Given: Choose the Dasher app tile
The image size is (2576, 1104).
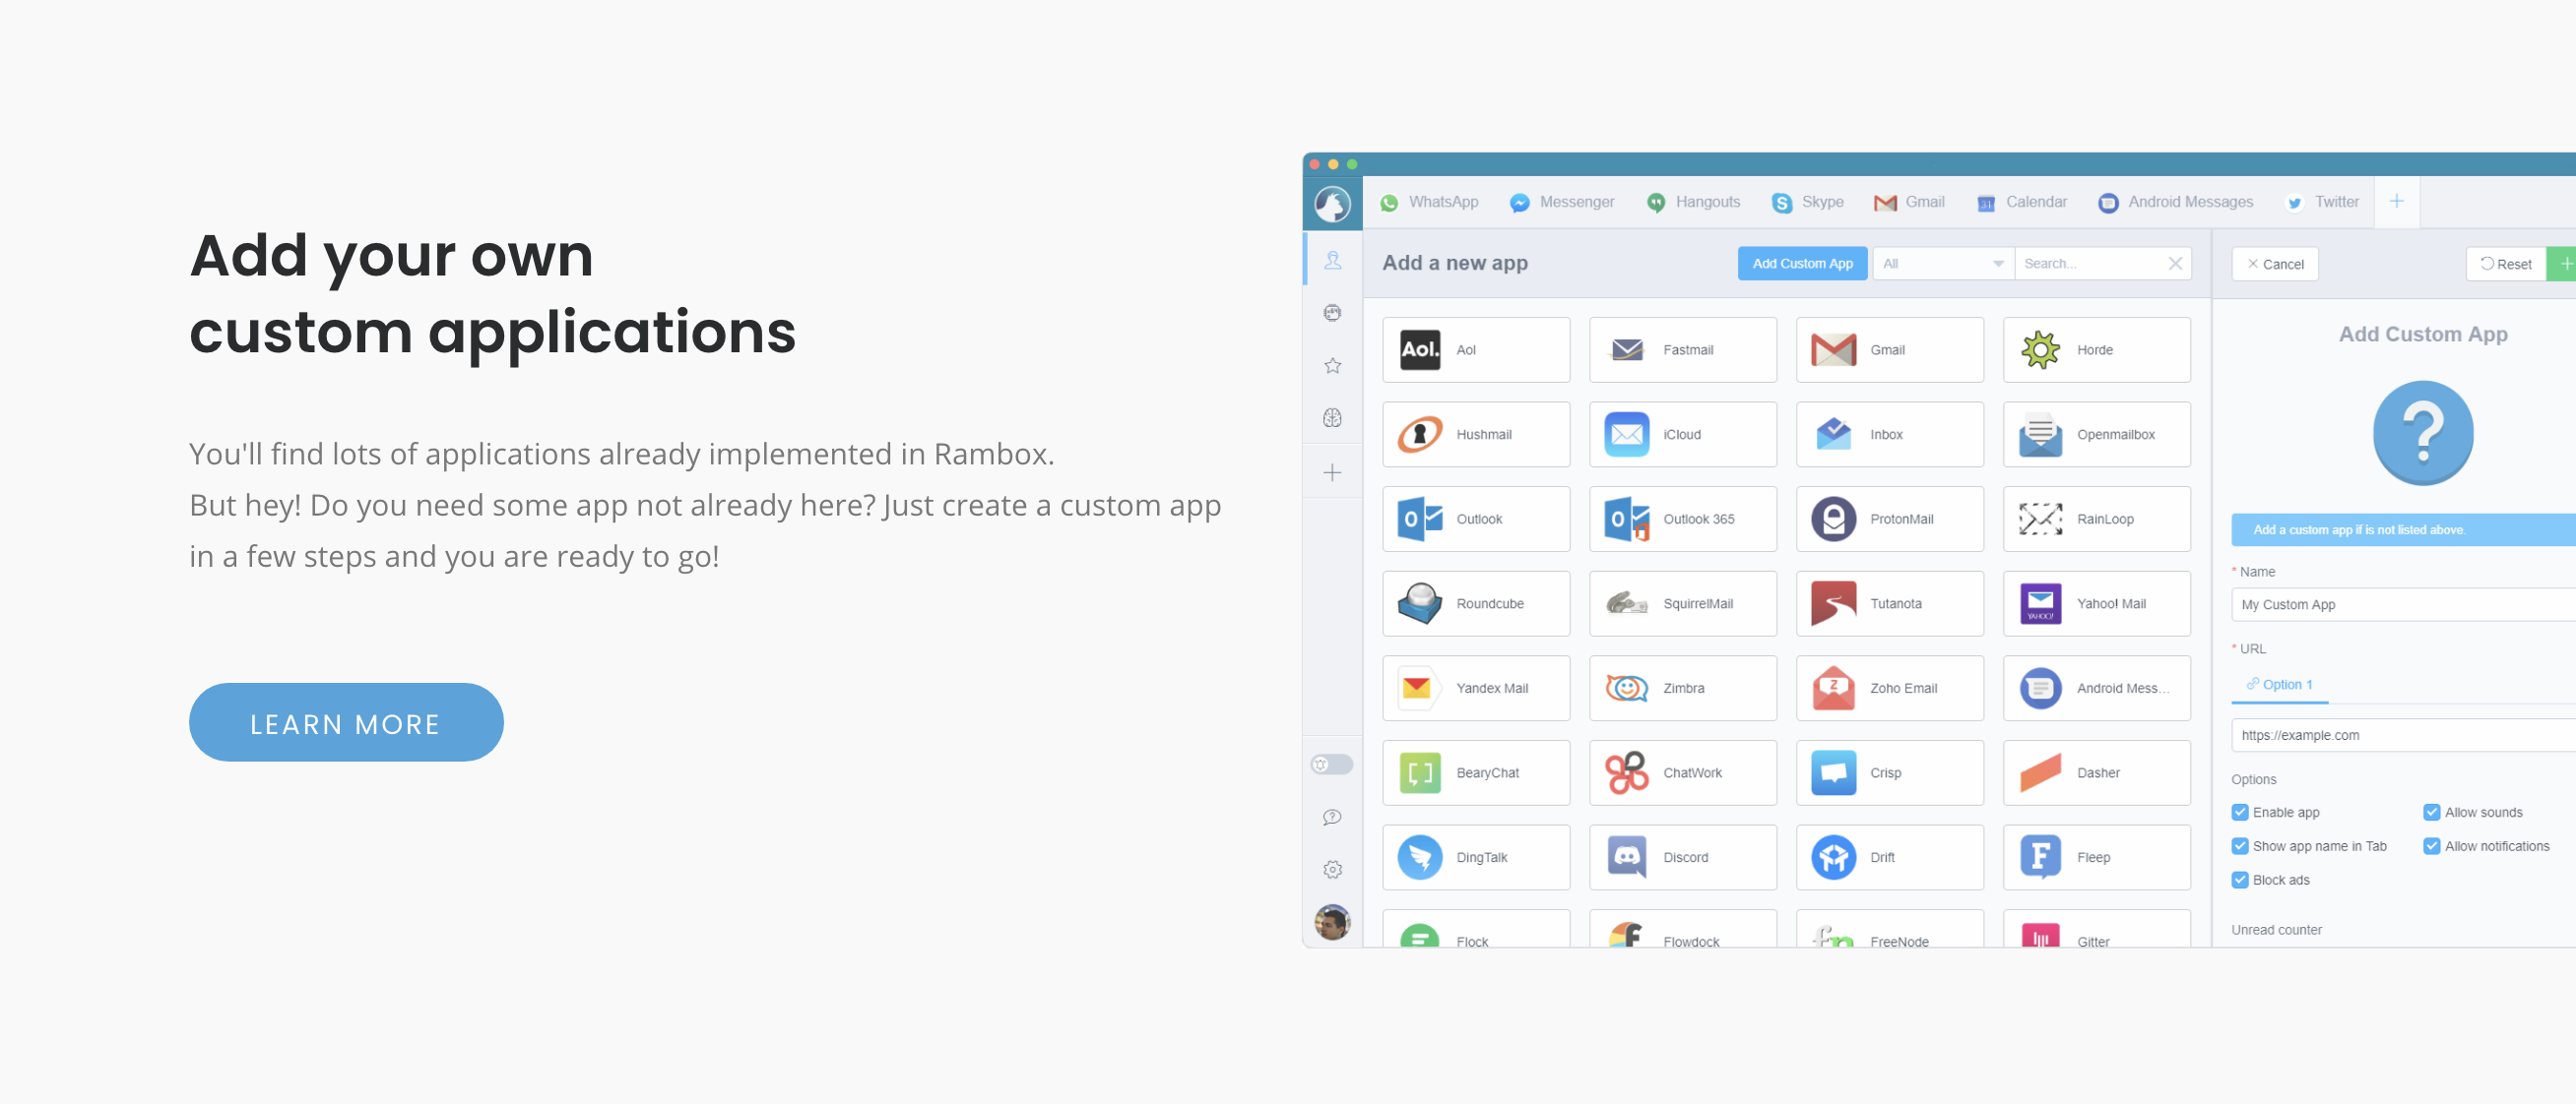Looking at the screenshot, I should point(2097,773).
